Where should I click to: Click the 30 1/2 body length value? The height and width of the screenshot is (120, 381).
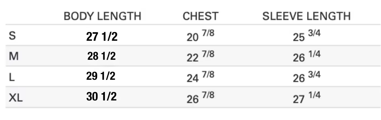point(101,97)
